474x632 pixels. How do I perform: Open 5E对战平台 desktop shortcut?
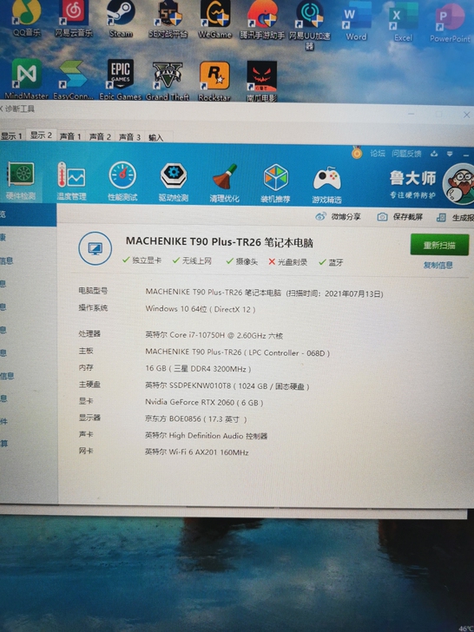168,18
